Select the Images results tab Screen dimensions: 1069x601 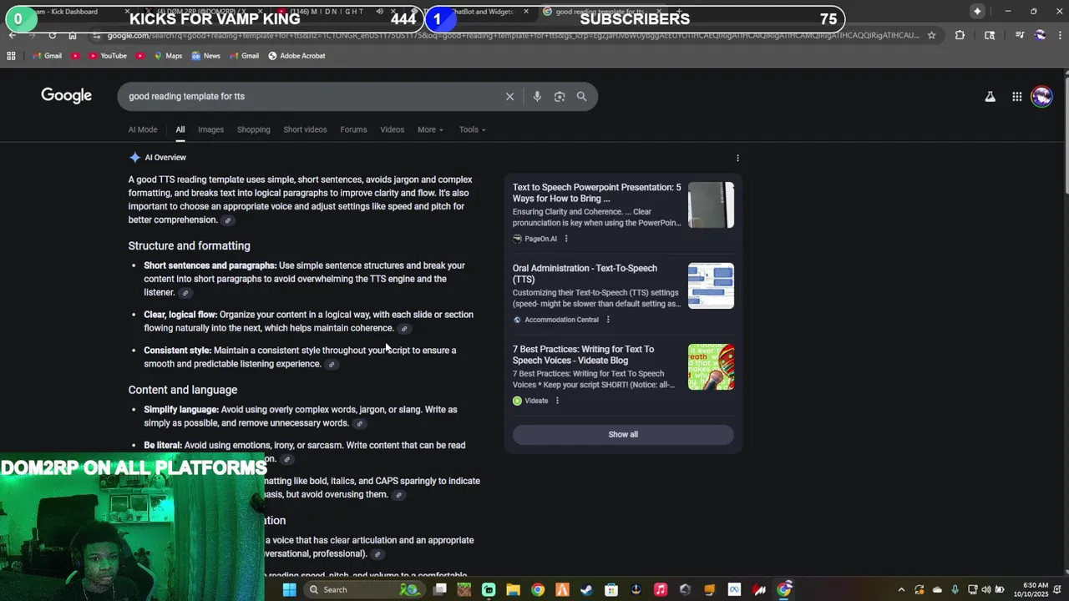pyautogui.click(x=210, y=129)
